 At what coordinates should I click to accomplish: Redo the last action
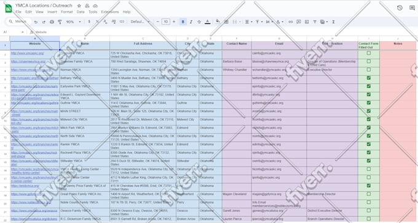pos(44,22)
